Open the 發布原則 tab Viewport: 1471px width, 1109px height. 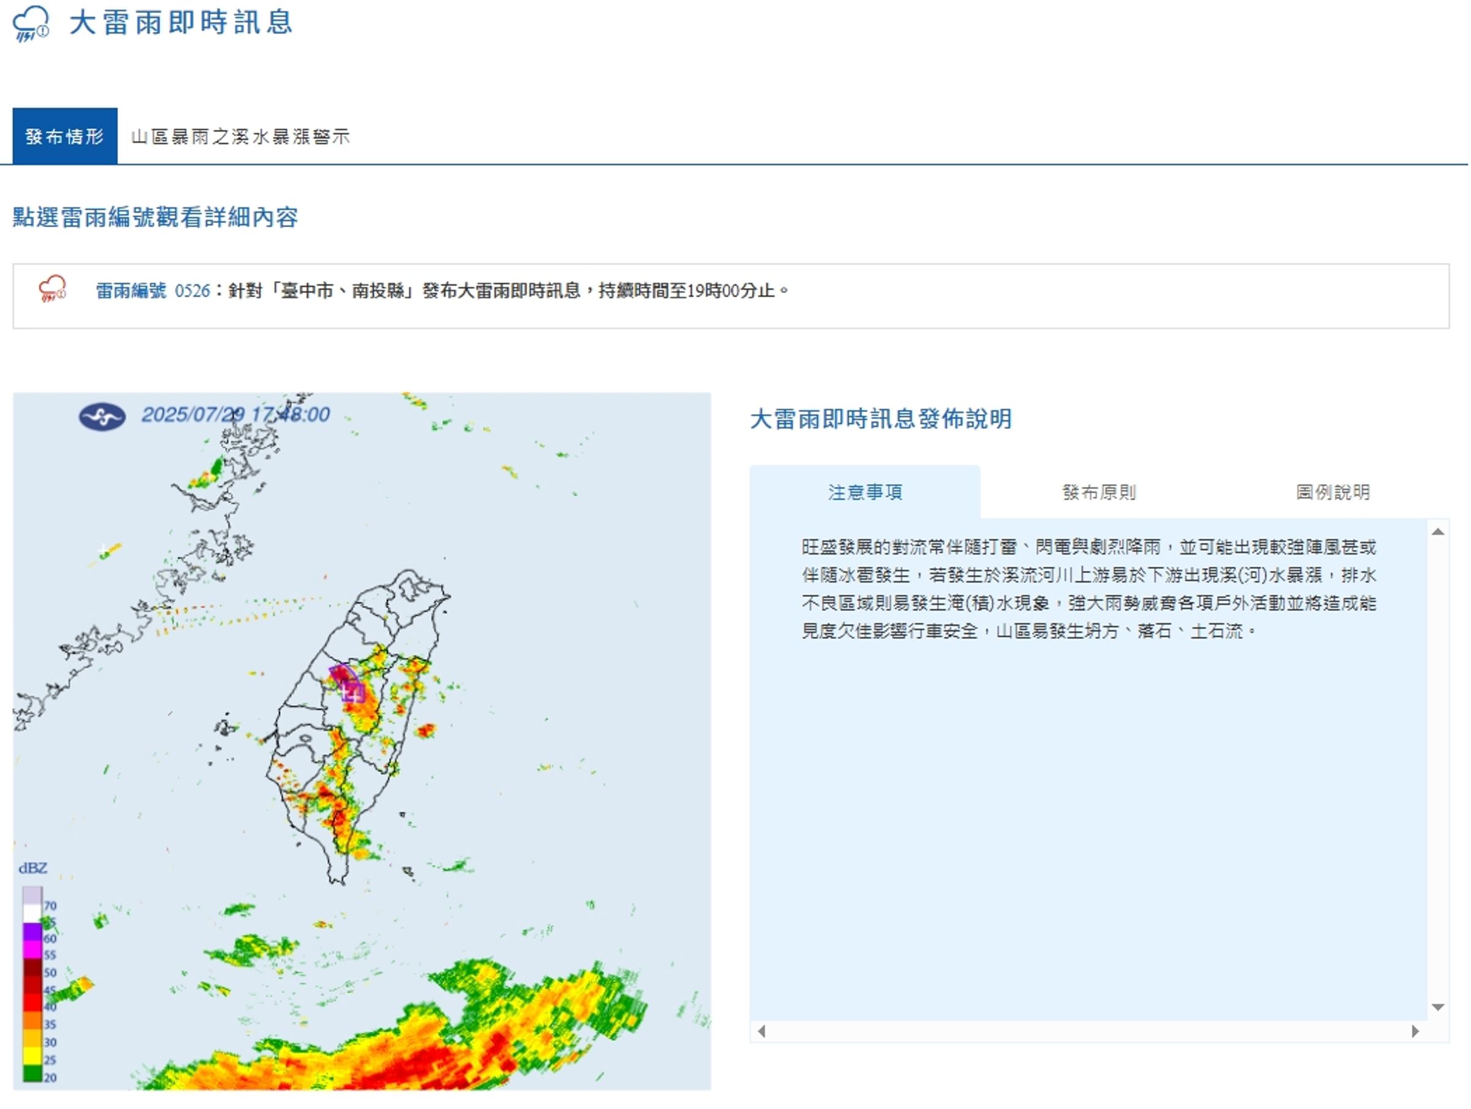click(1100, 493)
